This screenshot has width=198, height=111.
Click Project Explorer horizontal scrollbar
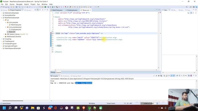13,101
